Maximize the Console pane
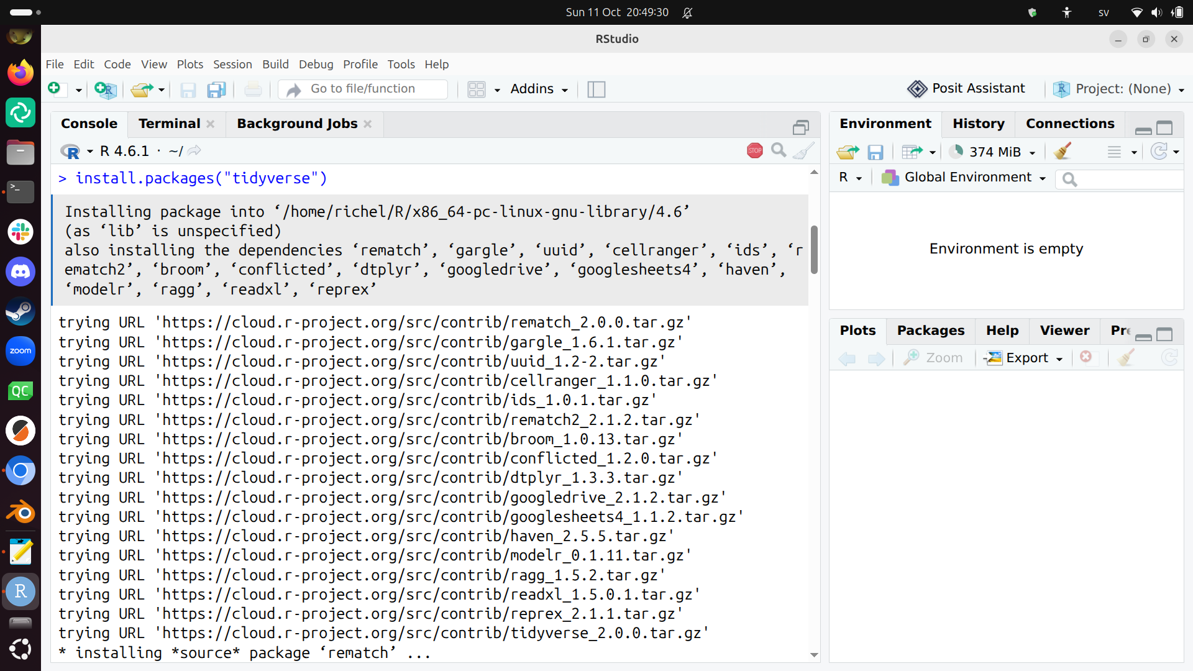Screen dimensions: 1193x671 (x=801, y=127)
